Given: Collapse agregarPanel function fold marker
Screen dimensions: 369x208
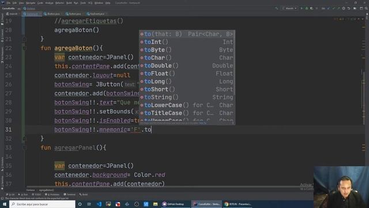Looking at the screenshot, I should [x=24, y=148].
